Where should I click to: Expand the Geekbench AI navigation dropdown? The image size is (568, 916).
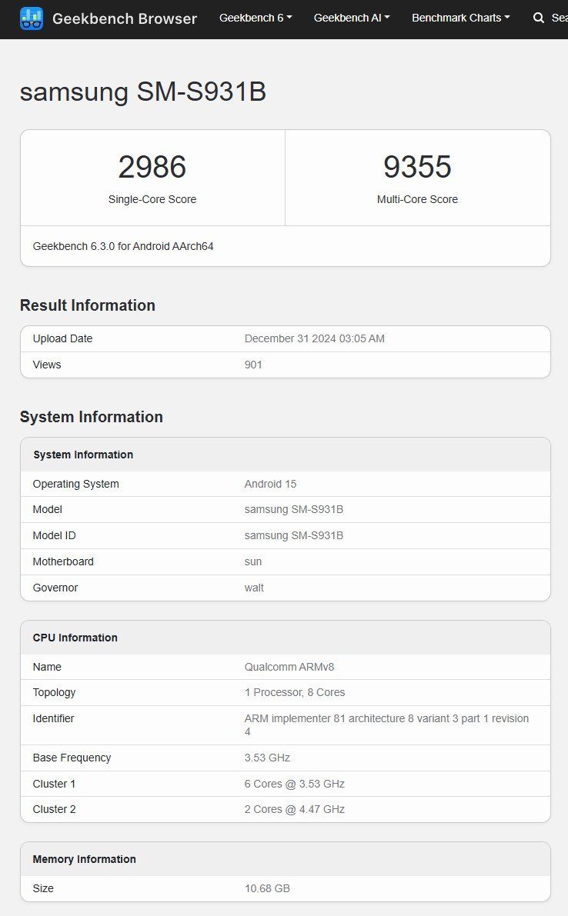tap(351, 17)
